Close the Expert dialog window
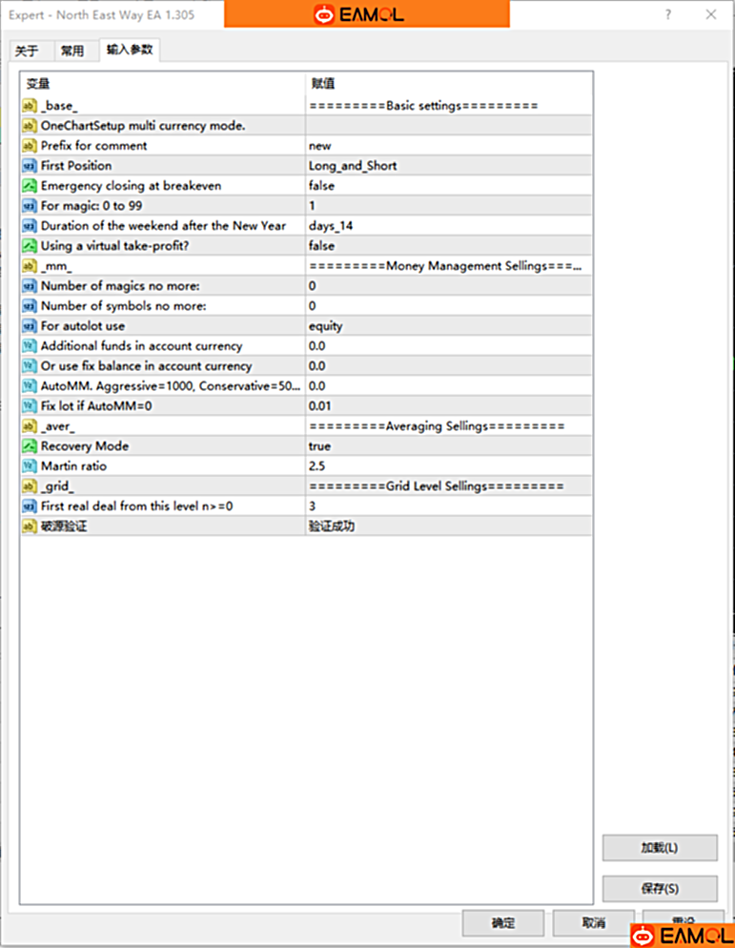The height and width of the screenshot is (948, 735). (x=711, y=14)
